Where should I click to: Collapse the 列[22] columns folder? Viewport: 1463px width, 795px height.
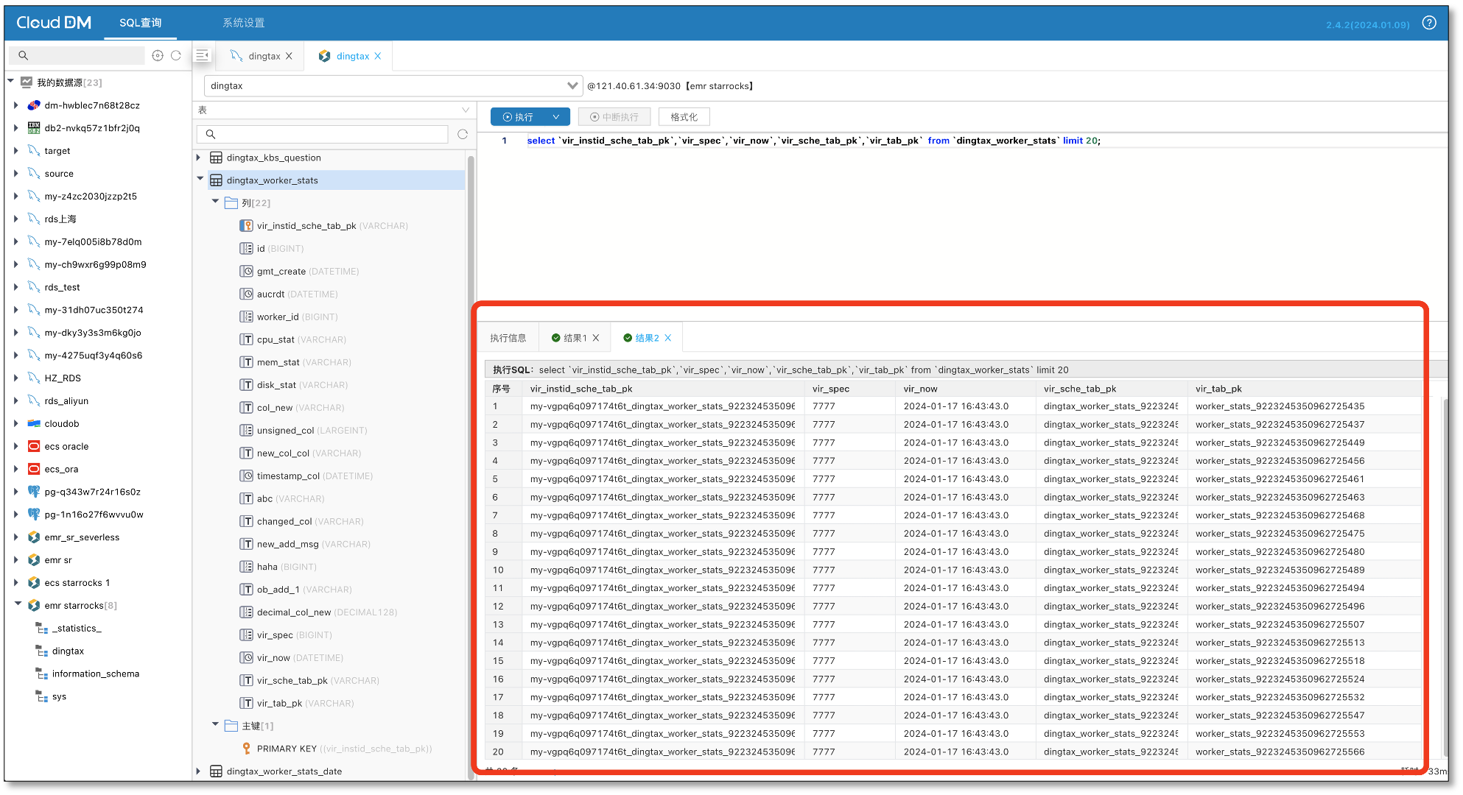[215, 201]
